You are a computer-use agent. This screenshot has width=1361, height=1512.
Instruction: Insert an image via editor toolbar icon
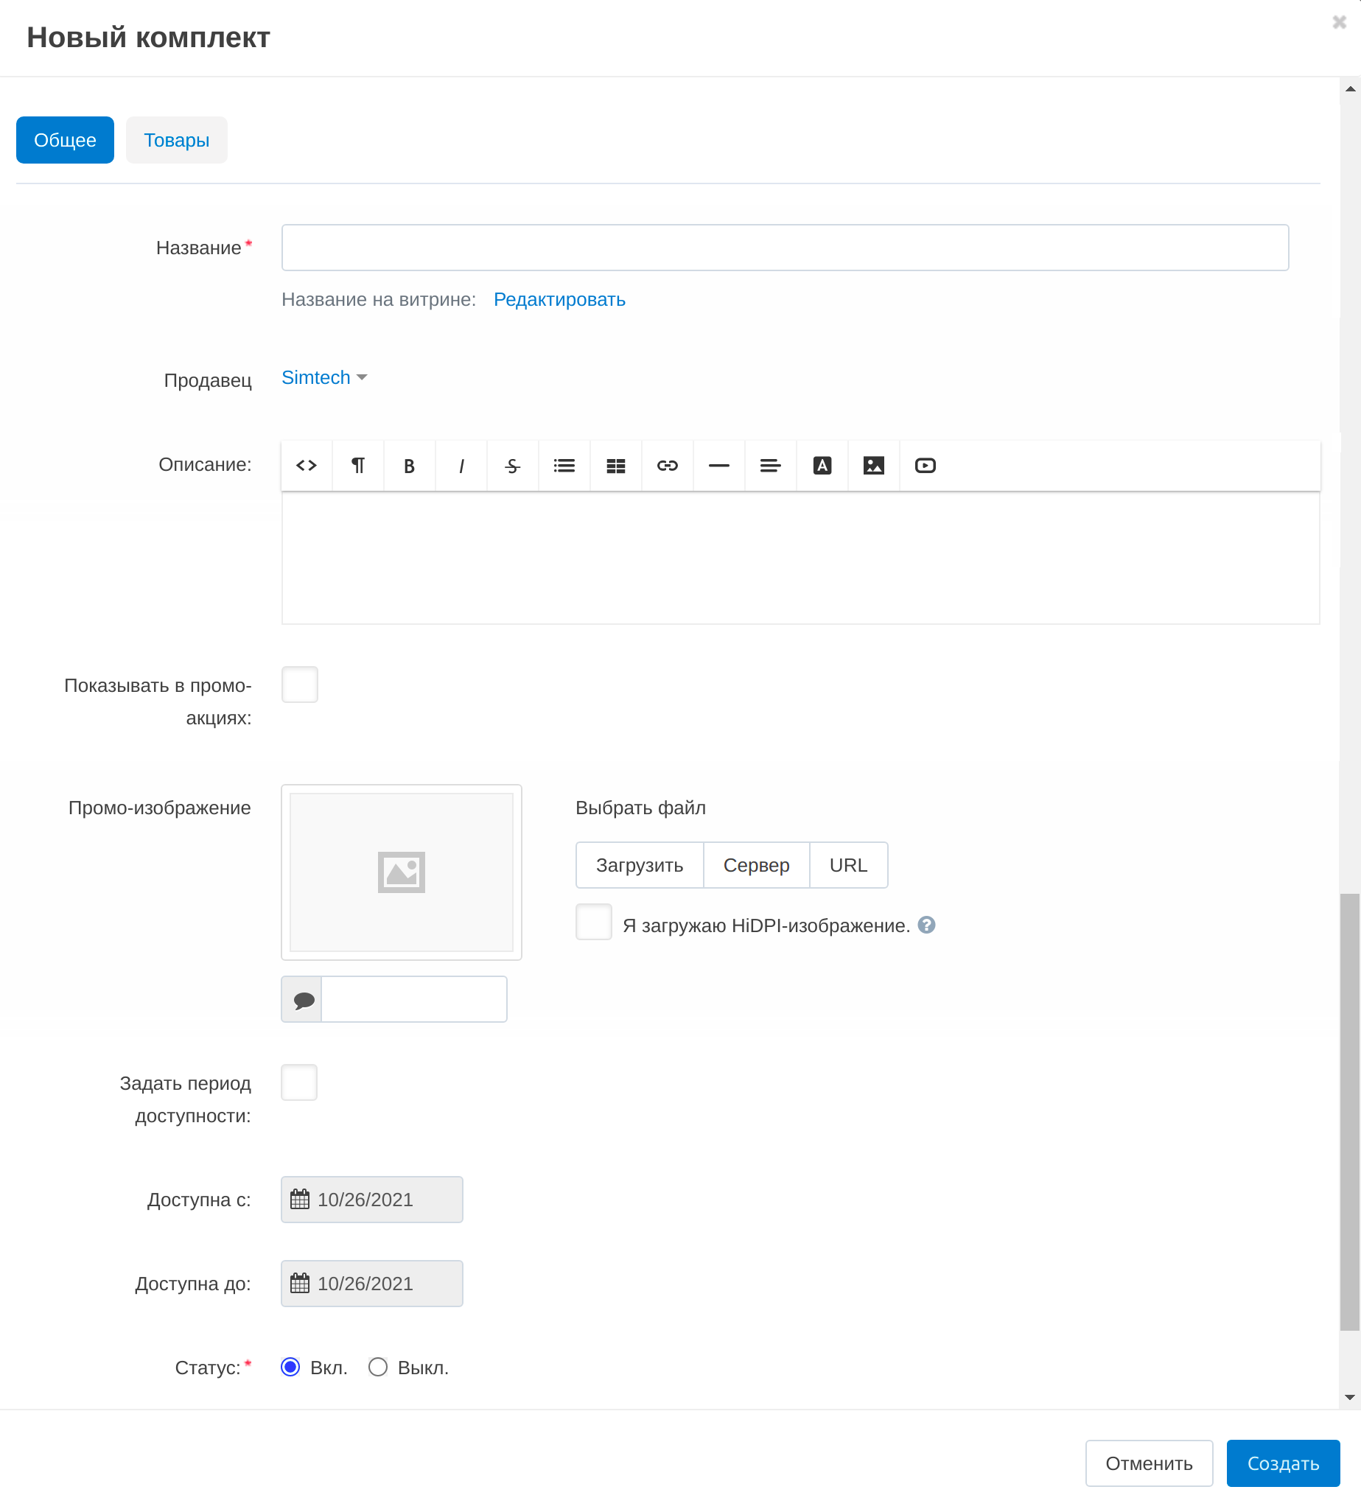click(873, 466)
